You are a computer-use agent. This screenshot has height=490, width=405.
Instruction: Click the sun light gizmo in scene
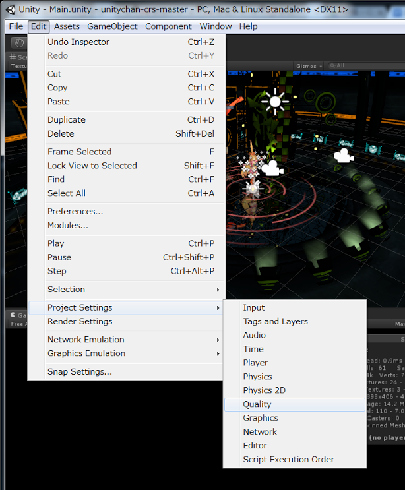[x=275, y=102]
